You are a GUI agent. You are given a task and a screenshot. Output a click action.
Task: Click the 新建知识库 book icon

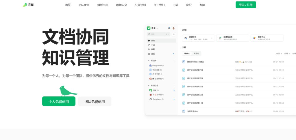coord(220,38)
